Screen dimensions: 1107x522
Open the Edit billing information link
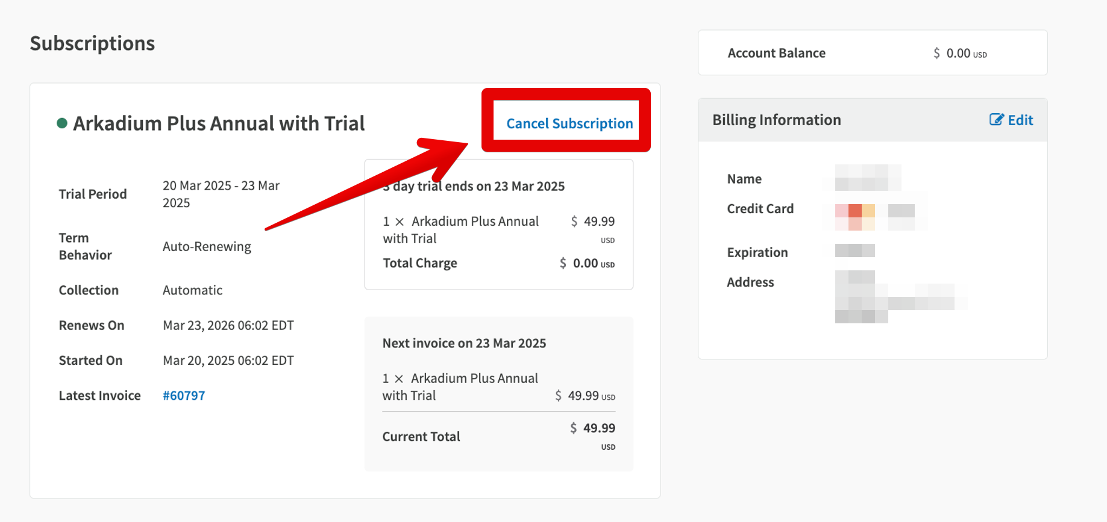(1011, 120)
